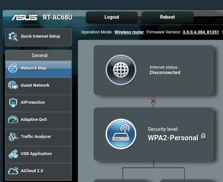The image size is (223, 182).
Task: Click the AiProtection shield icon
Action: pyautogui.click(x=13, y=102)
